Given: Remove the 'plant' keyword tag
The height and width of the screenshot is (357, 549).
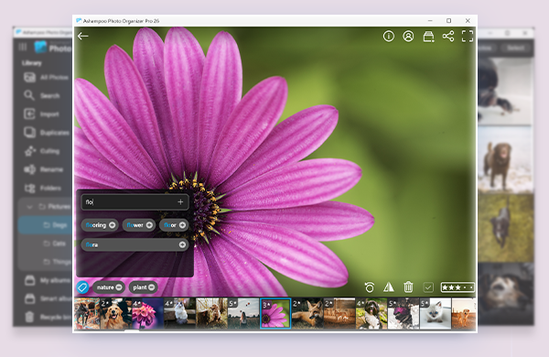Looking at the screenshot, I should (x=152, y=287).
